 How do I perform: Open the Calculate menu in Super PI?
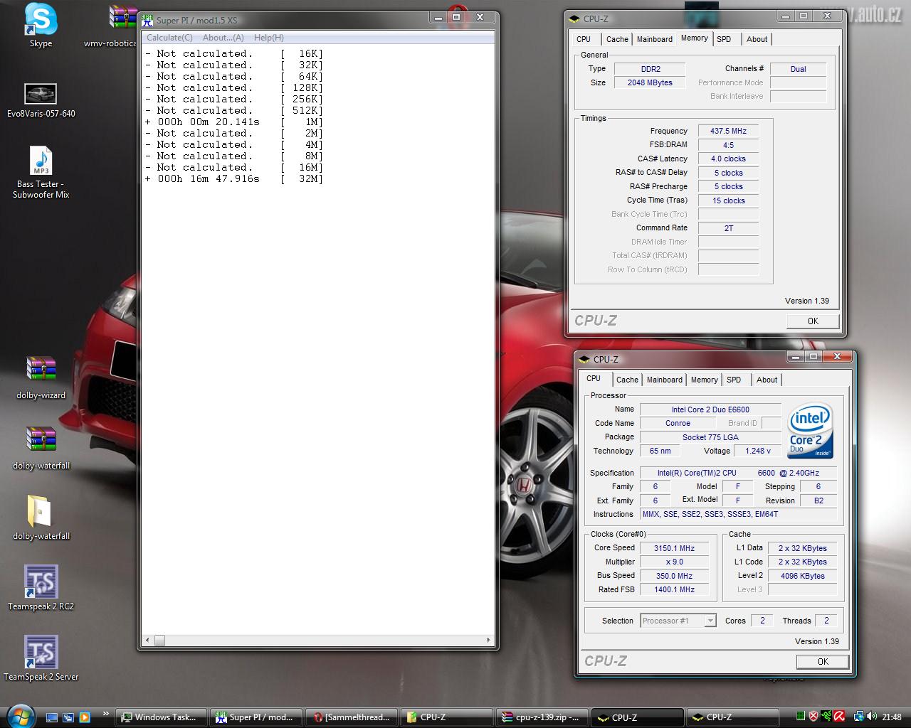169,38
